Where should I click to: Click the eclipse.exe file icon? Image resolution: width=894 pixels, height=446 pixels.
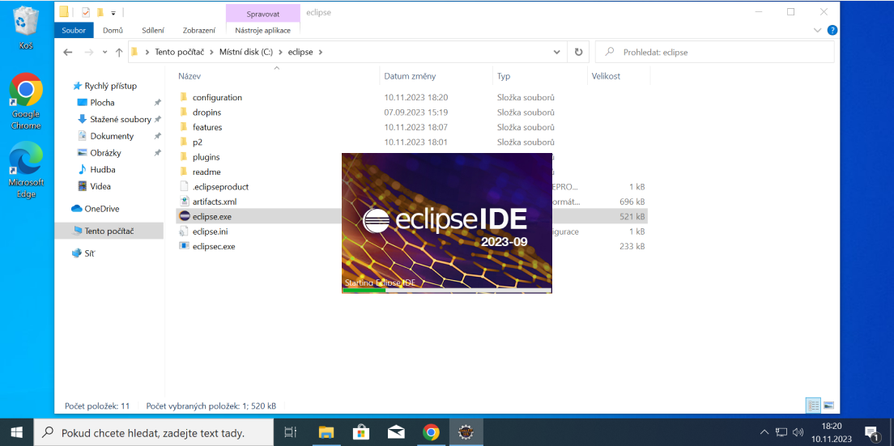click(184, 216)
